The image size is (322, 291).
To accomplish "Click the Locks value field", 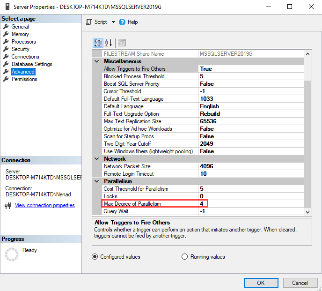I will pos(251,196).
